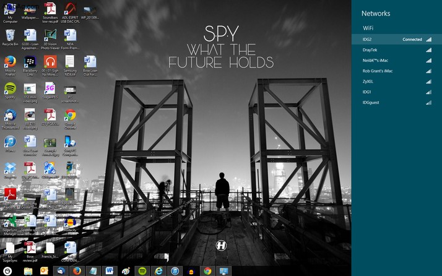Click the Connected status text
Screen dimensions: 442x276
[412, 40]
